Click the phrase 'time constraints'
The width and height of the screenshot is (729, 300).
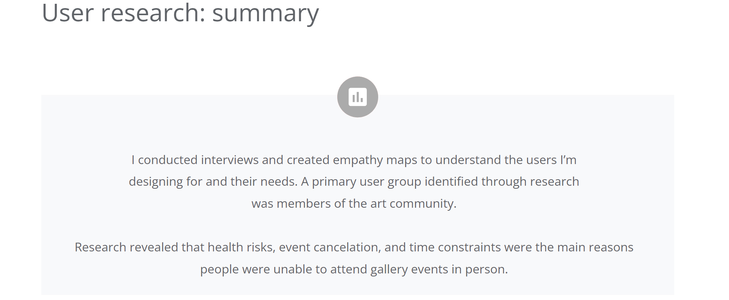455,248
